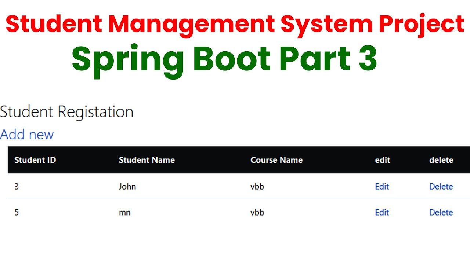The width and height of the screenshot is (470, 264).
Task: Select course 'vbb' in mn's row
Action: pyautogui.click(x=257, y=213)
